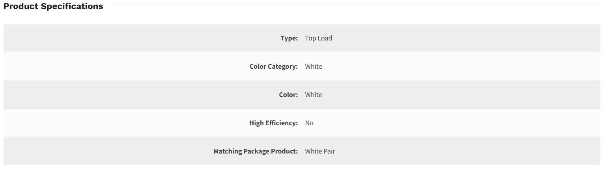Click the word Pair in White Pair

(x=329, y=151)
